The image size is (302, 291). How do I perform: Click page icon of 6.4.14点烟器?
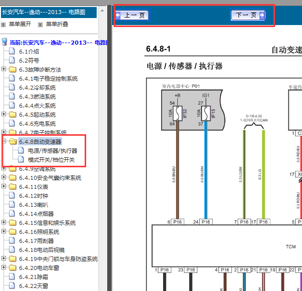click(x=12, y=213)
